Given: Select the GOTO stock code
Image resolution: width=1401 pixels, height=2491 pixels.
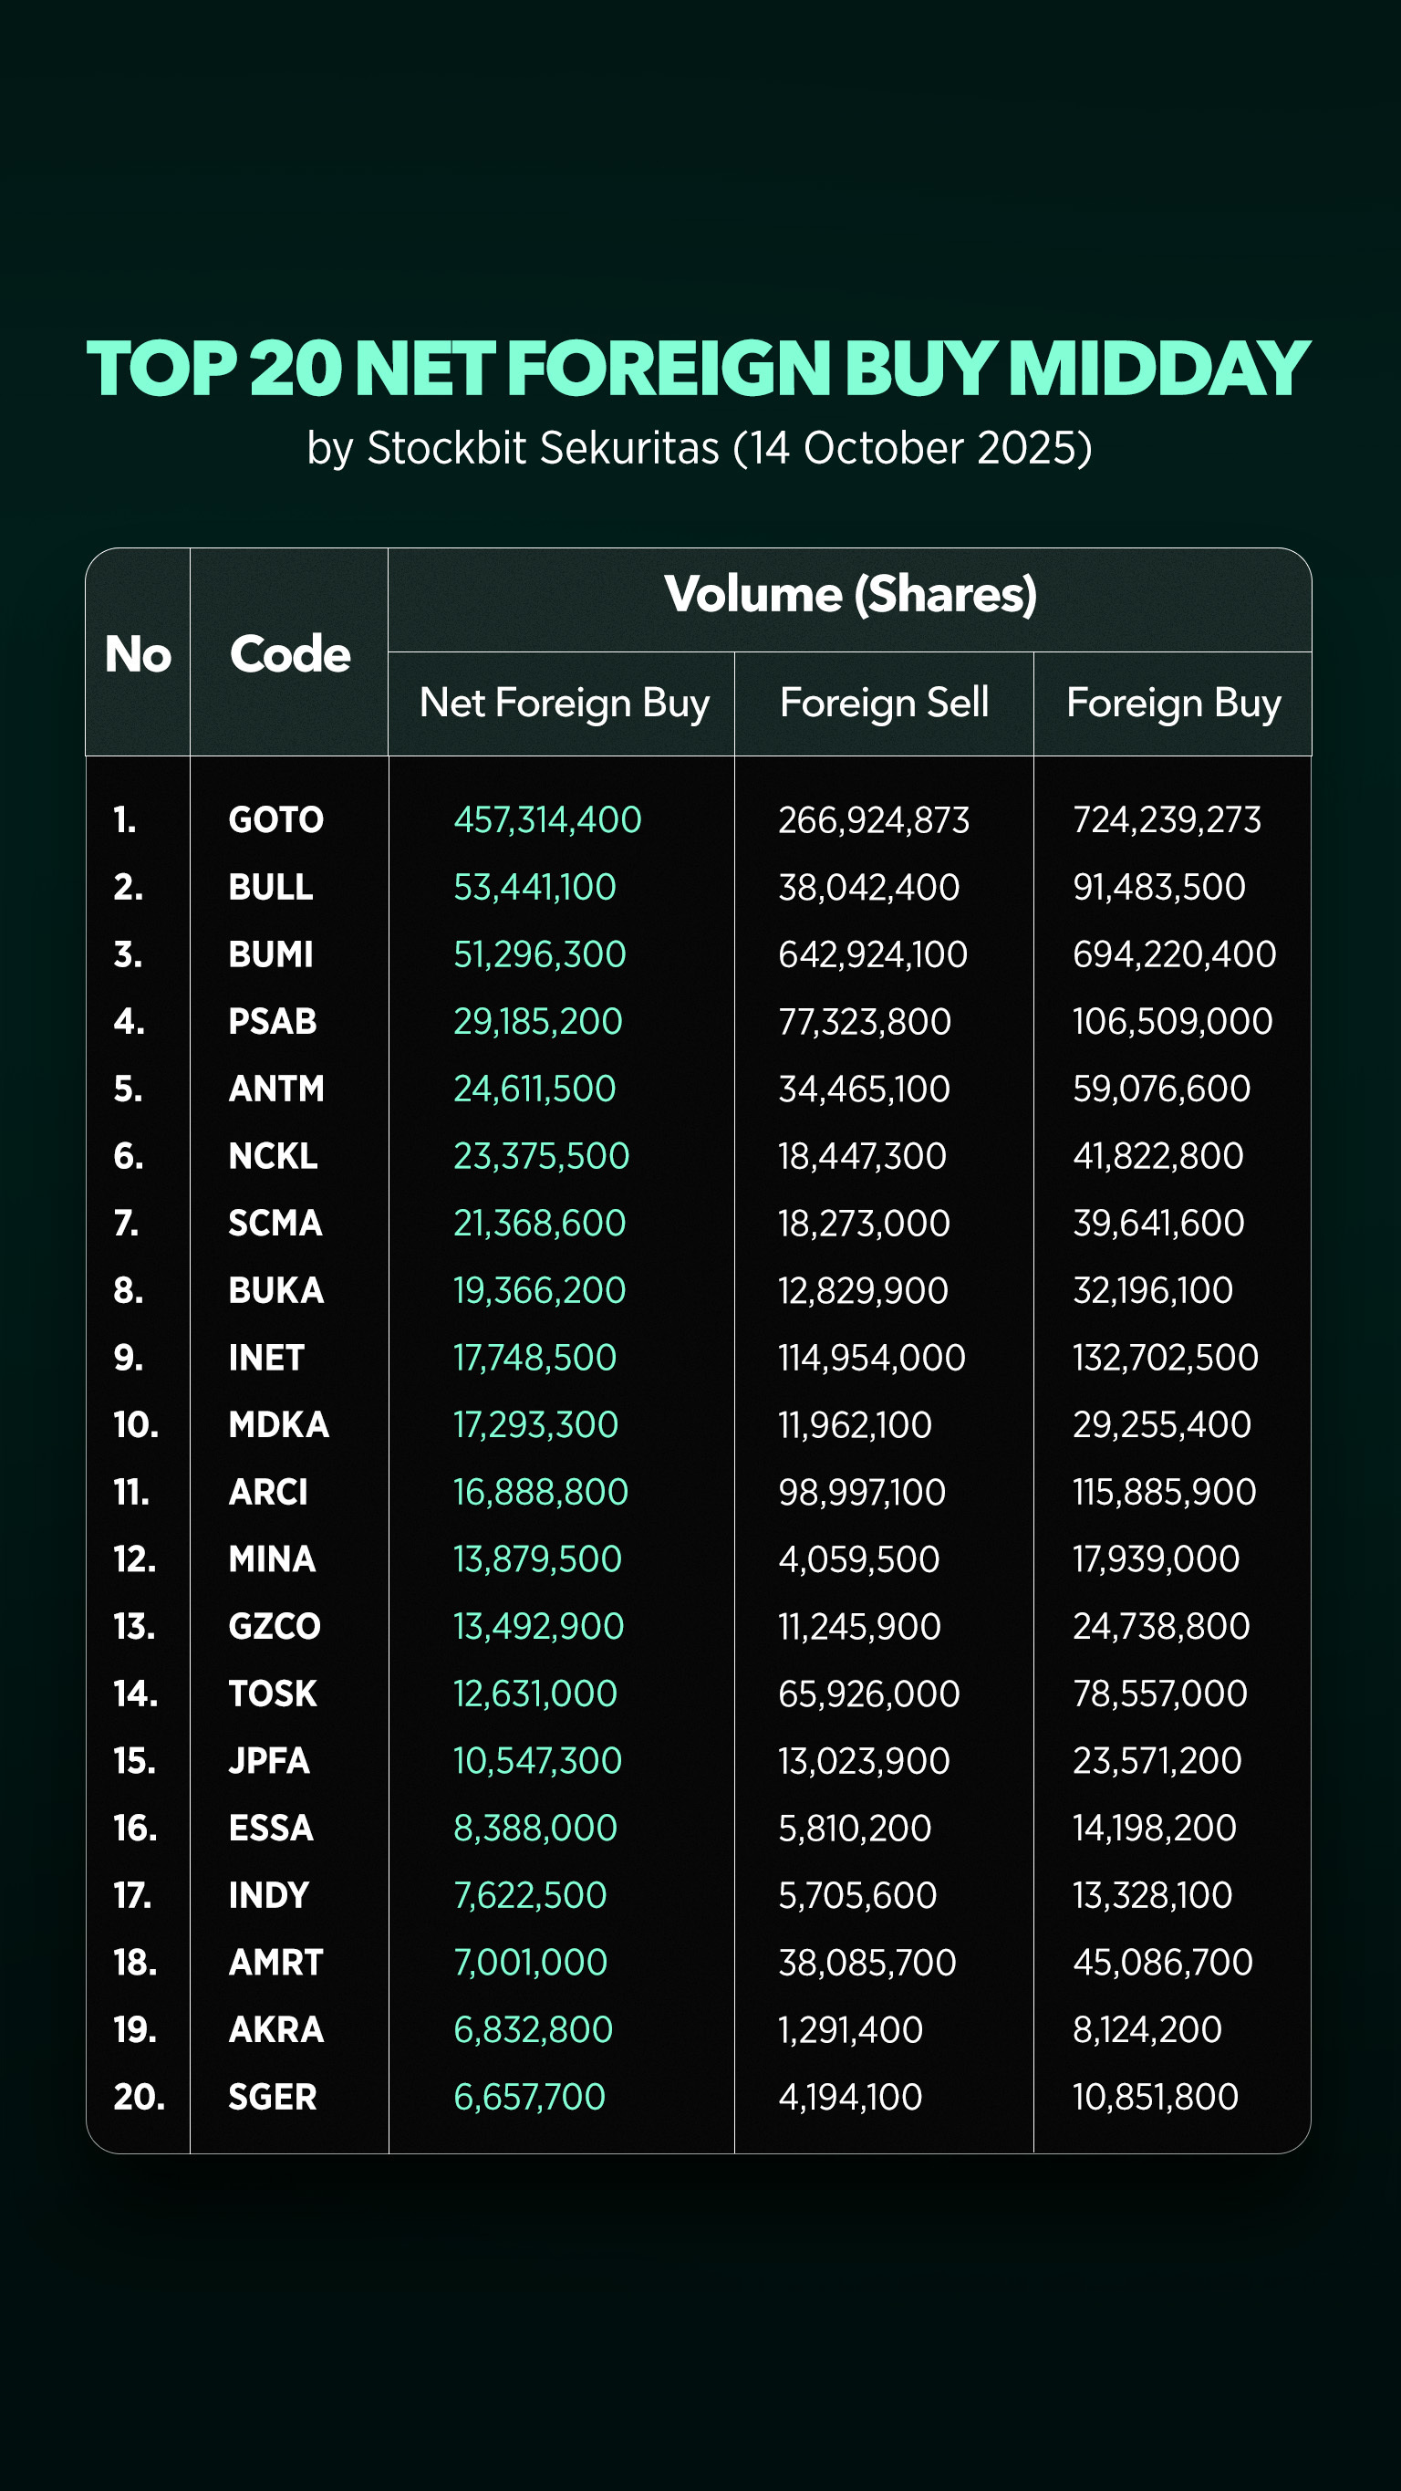Looking at the screenshot, I should (x=275, y=820).
